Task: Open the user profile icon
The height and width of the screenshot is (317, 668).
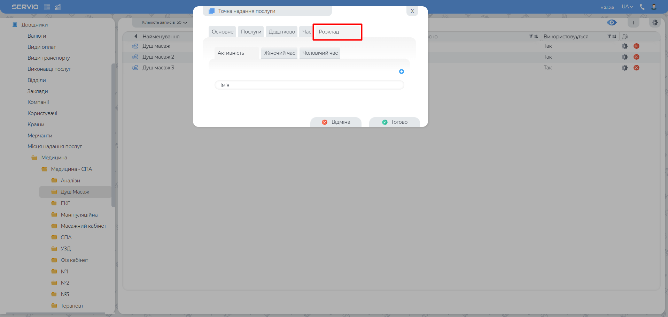Action: [x=654, y=7]
